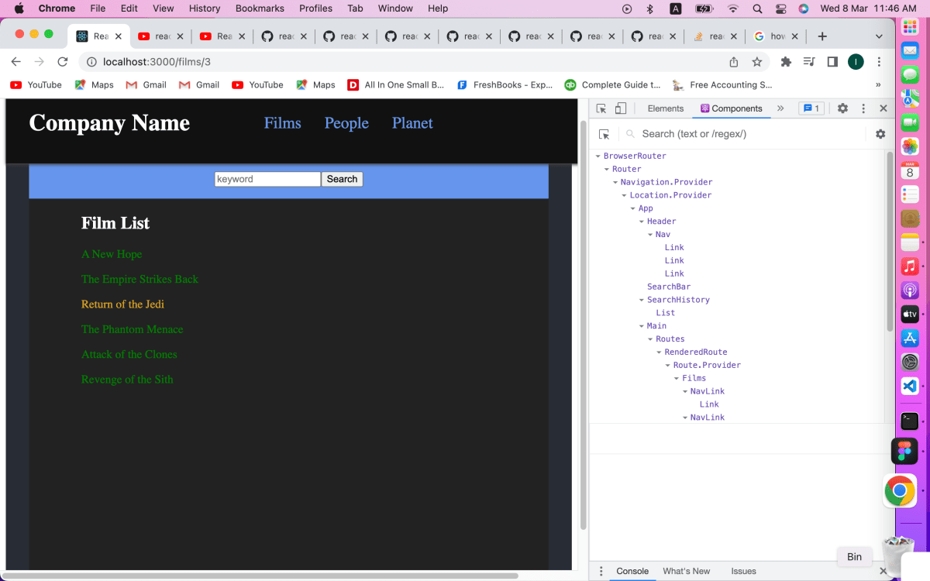Open the media controls toolbar icon
Viewport: 930px width, 581px height.
(x=809, y=62)
